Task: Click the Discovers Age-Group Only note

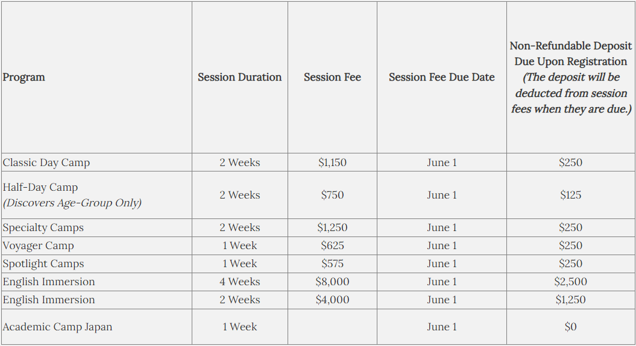Action: click(x=72, y=203)
